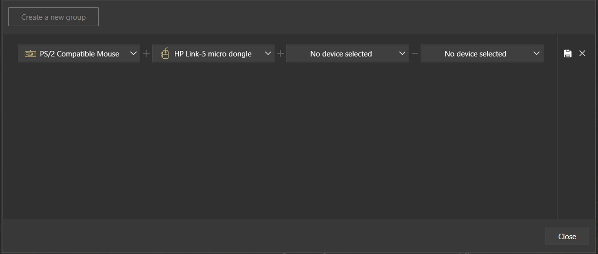This screenshot has width=598, height=254.
Task: Expand the chevron arrow on PS/2 Compatible Mouse
Action: point(133,53)
